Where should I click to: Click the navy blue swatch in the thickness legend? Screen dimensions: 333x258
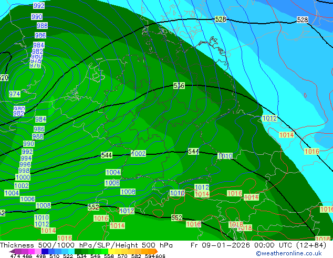pyautogui.click(x=45, y=251)
